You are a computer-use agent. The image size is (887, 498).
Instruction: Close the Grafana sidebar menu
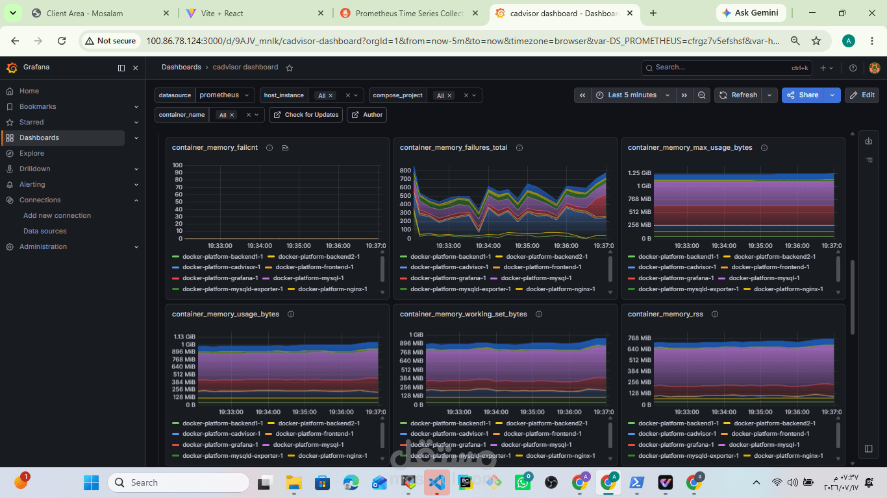point(136,67)
